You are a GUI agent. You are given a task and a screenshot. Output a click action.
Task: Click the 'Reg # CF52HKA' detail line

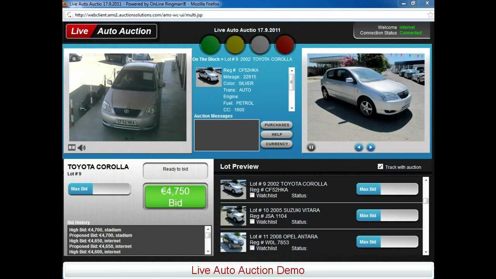click(x=241, y=70)
